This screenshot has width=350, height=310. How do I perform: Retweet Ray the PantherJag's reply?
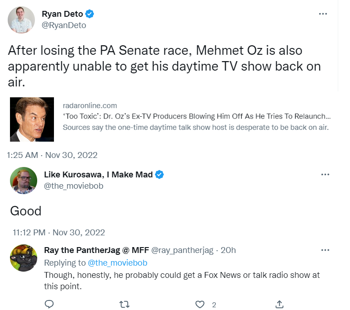(124, 304)
